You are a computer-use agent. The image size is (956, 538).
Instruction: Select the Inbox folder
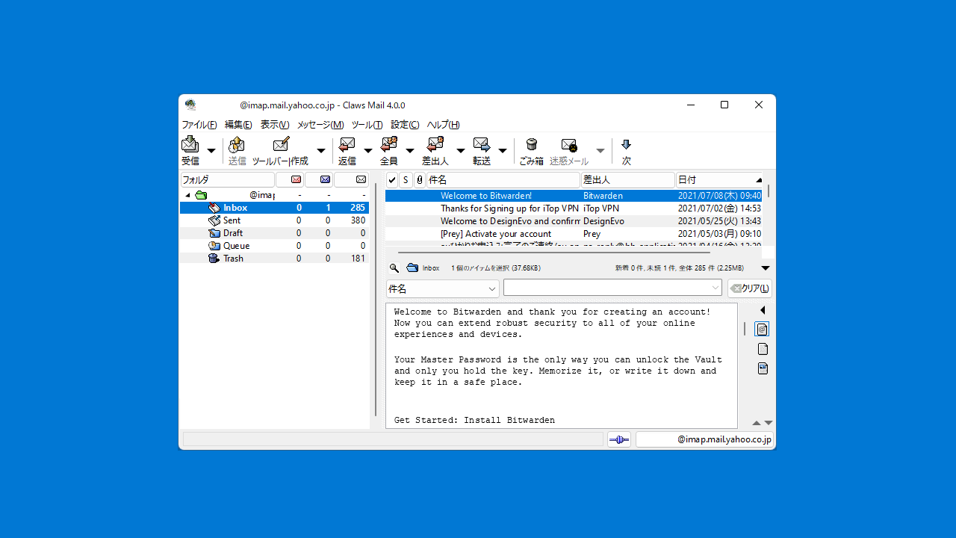point(274,208)
